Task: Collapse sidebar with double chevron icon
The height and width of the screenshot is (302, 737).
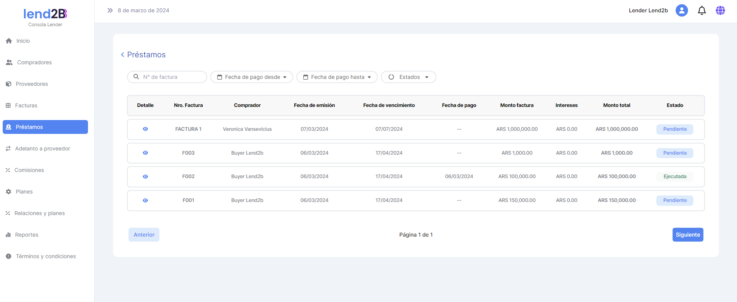Action: click(x=110, y=10)
